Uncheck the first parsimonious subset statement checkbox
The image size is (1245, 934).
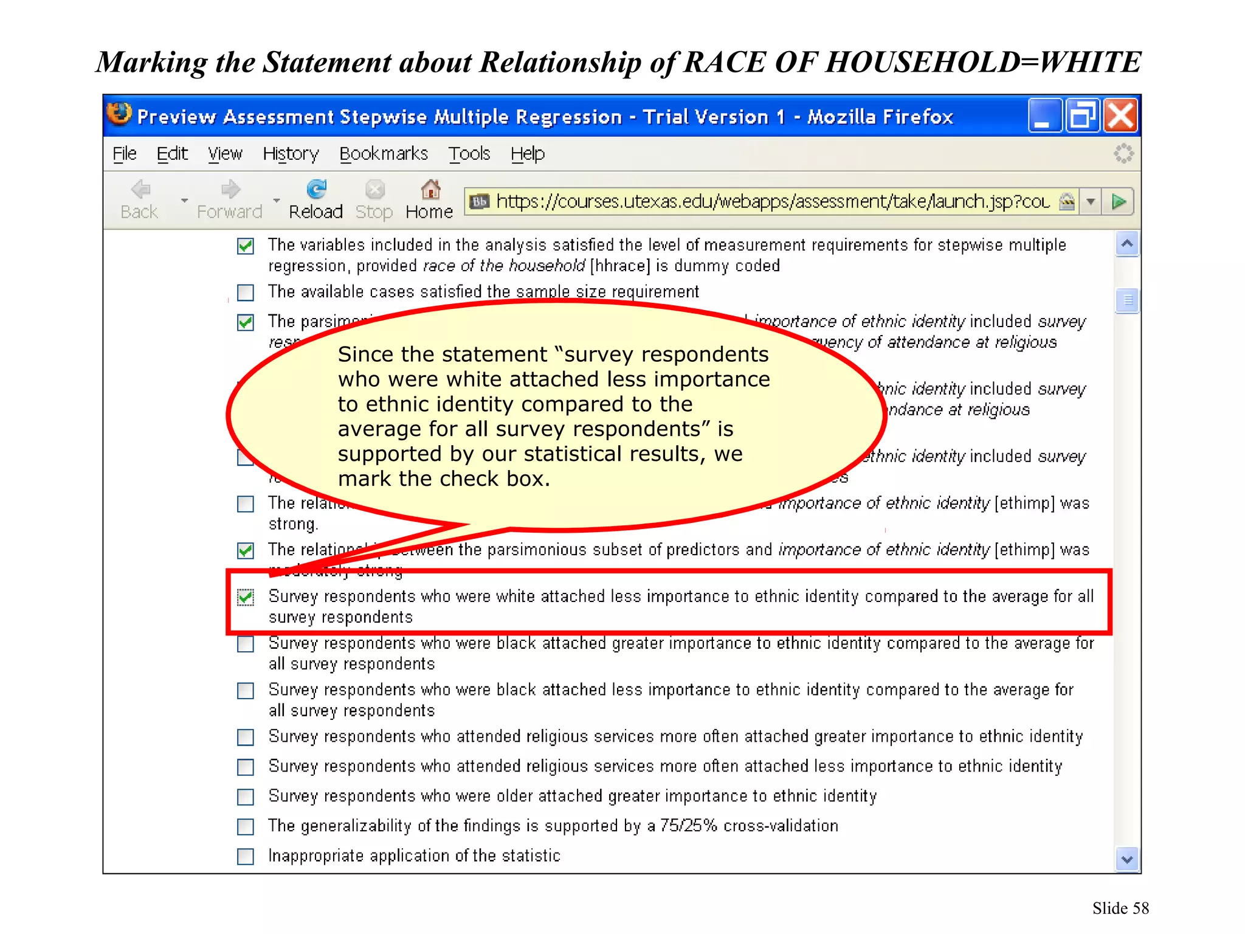(246, 322)
